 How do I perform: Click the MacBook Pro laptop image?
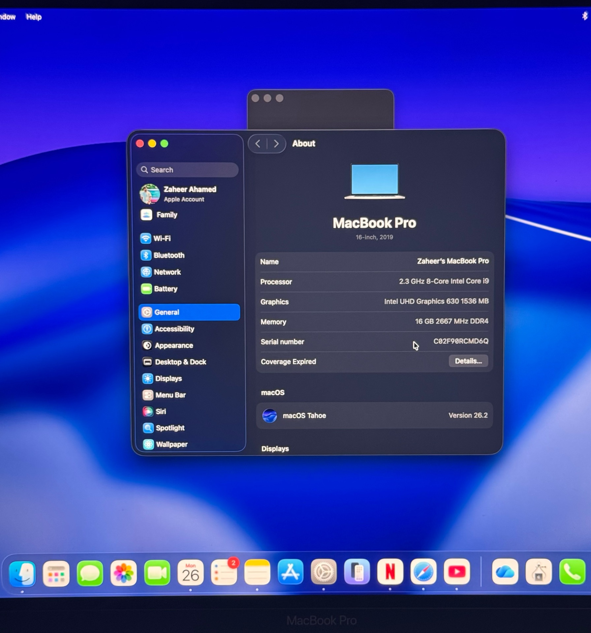click(374, 182)
